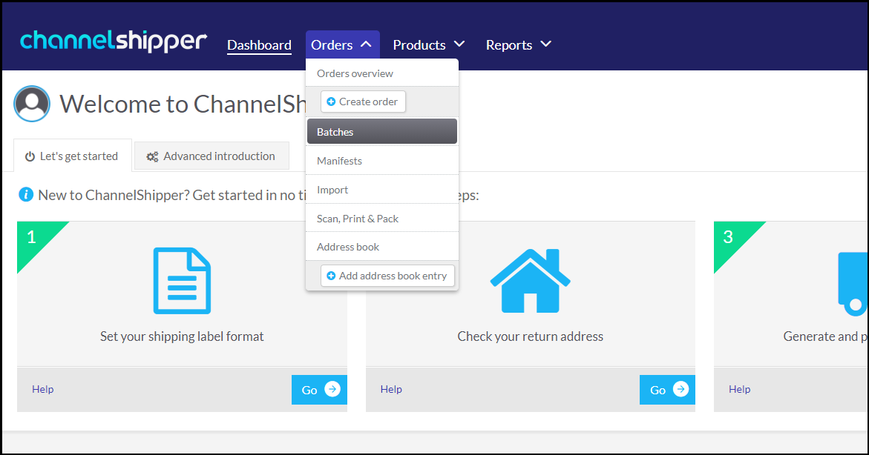Click the house return address icon
869x455 pixels.
tap(530, 281)
